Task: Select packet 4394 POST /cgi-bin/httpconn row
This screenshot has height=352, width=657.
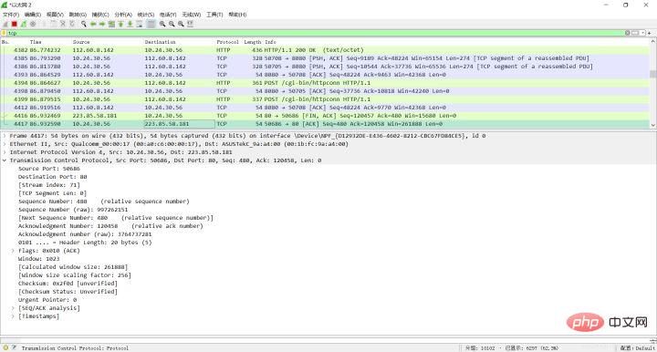Action: coord(325,83)
